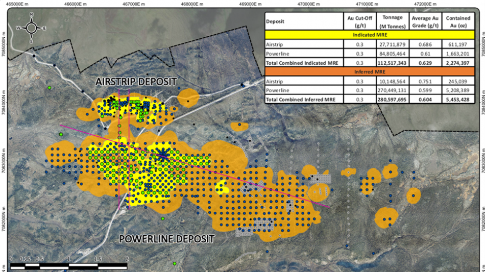Click the Inferred Airstrip tonnage 10,148,564
This screenshot has height=272, width=485.
(392, 81)
